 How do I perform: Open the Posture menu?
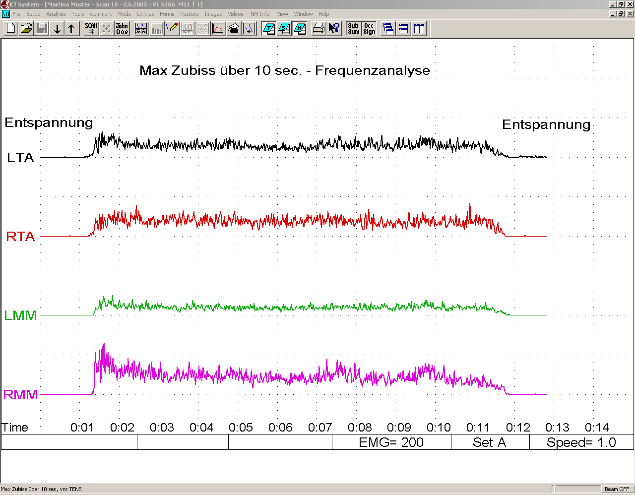(x=189, y=14)
